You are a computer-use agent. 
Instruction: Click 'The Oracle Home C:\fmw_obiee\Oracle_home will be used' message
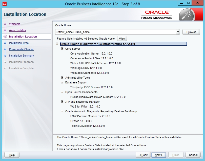(x=120, y=137)
